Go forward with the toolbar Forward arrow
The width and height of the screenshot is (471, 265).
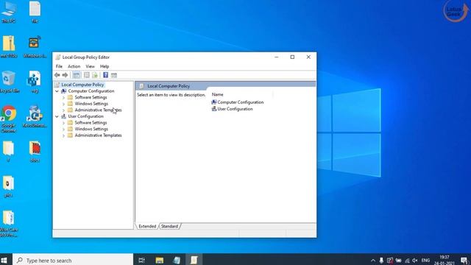pyautogui.click(x=65, y=75)
